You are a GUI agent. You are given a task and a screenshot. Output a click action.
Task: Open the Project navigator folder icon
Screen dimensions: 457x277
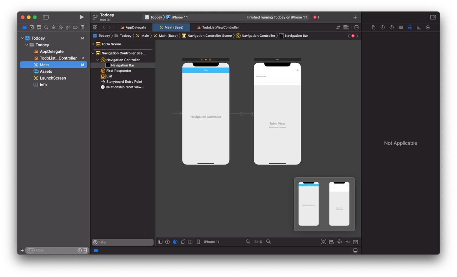(x=24, y=27)
